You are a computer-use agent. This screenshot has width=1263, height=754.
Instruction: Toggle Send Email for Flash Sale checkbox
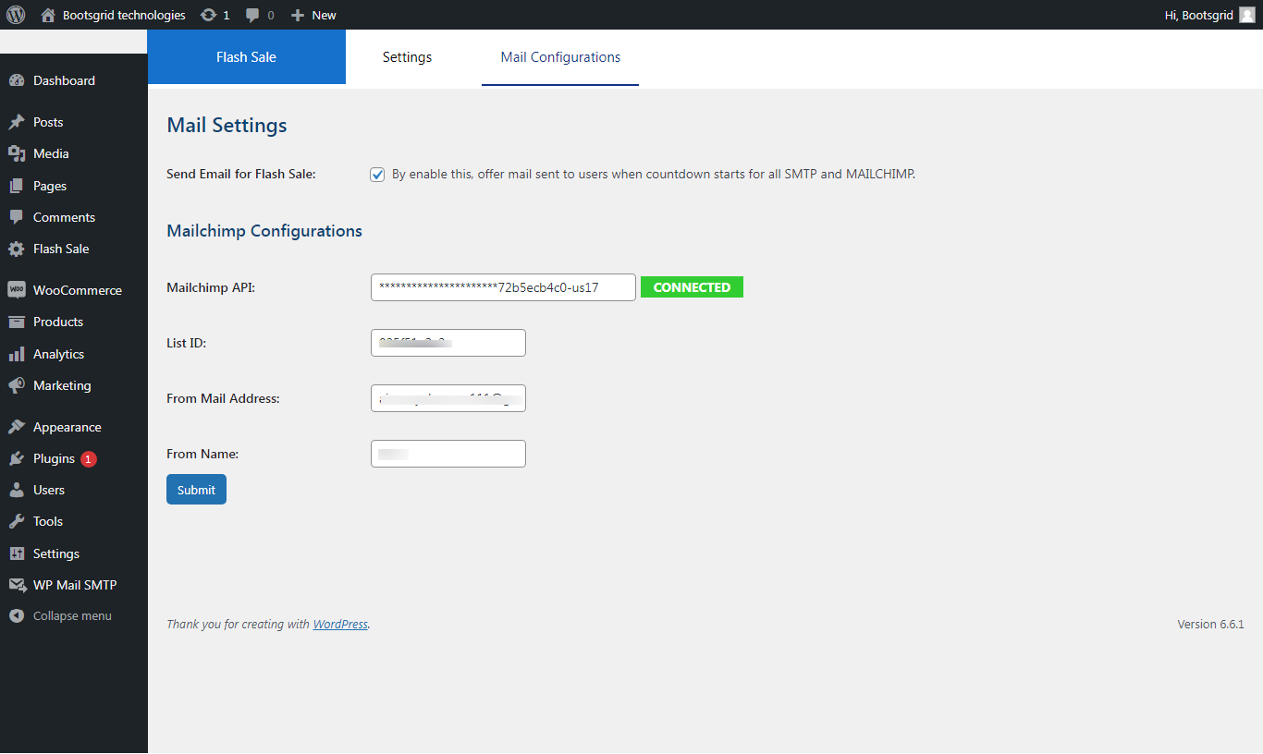coord(377,175)
